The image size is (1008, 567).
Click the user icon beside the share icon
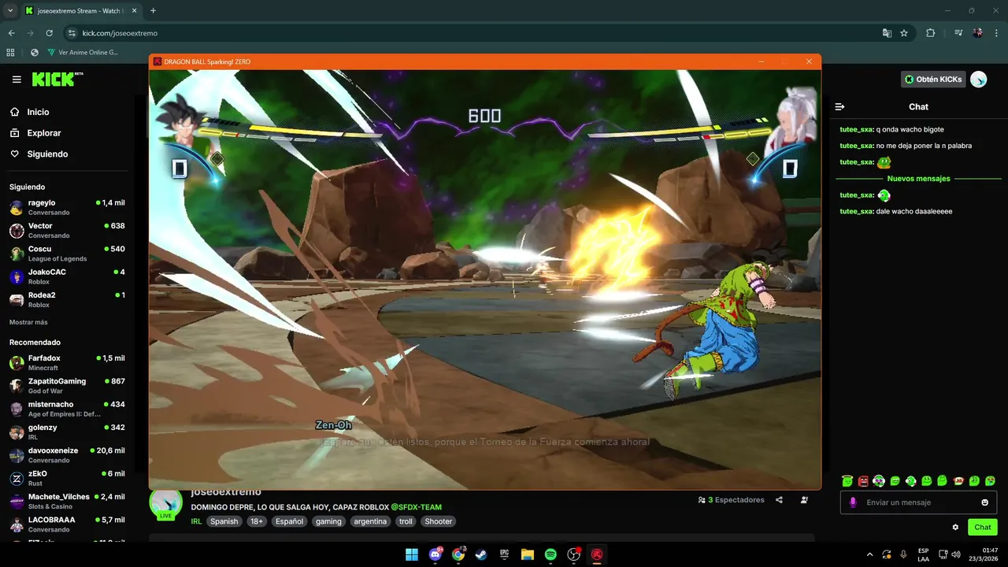(804, 500)
